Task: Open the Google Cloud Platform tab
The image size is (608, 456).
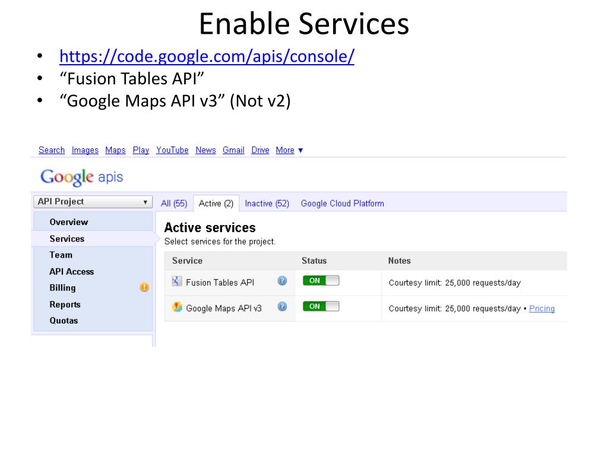Action: click(343, 204)
